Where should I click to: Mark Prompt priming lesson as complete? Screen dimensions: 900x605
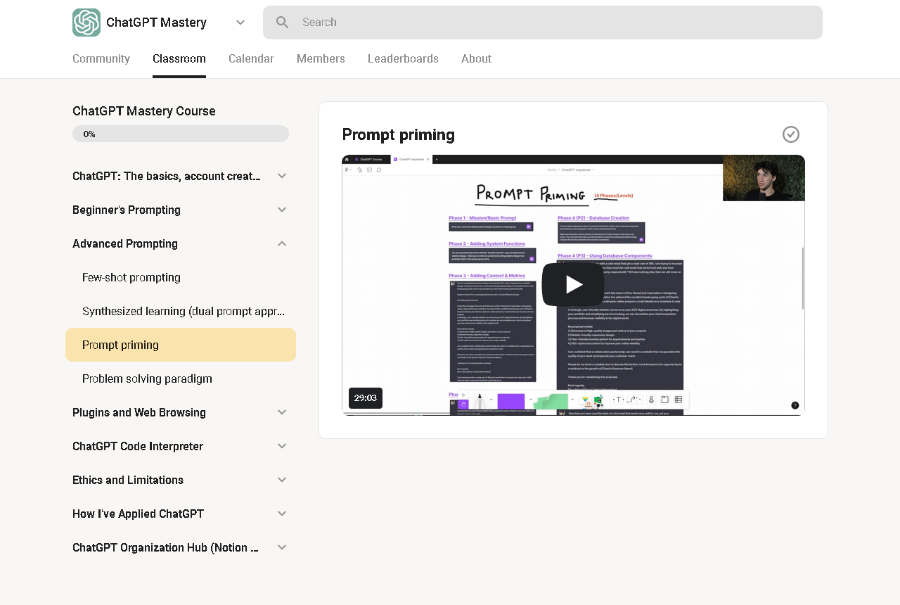pyautogui.click(x=791, y=134)
